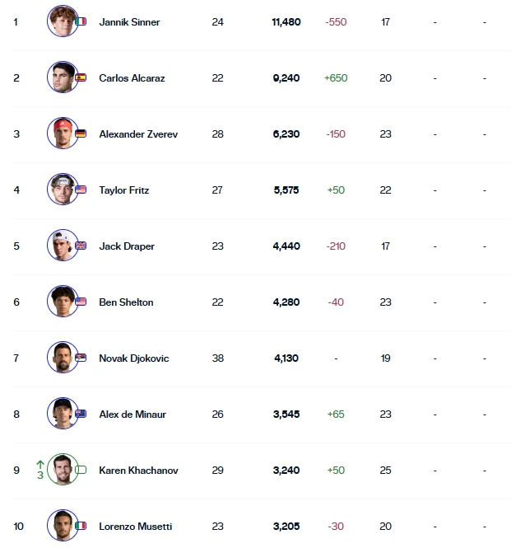
Task: Open Karen Khachanov's name link
Action: click(138, 471)
